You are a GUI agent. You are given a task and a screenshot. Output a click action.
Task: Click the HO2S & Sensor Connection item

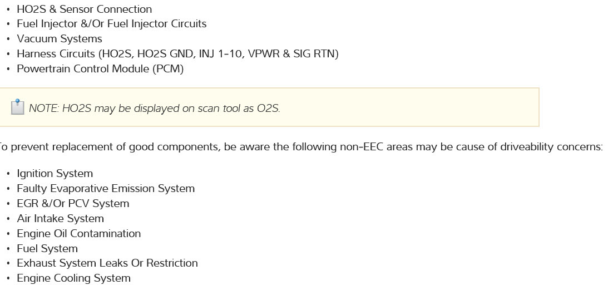tap(84, 9)
